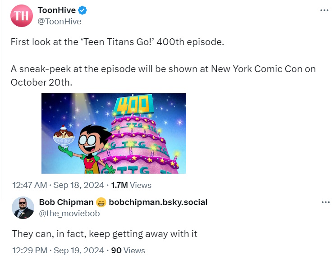Open the Teen Titans Go 400th image
Viewport: 334px width, 260px height.
coord(114,133)
